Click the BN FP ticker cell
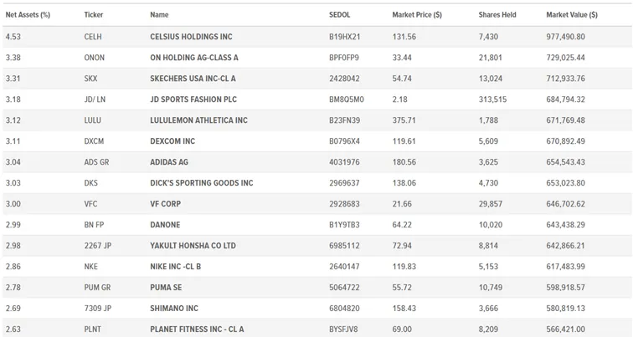This screenshot has height=337, width=633. pyautogui.click(x=94, y=225)
